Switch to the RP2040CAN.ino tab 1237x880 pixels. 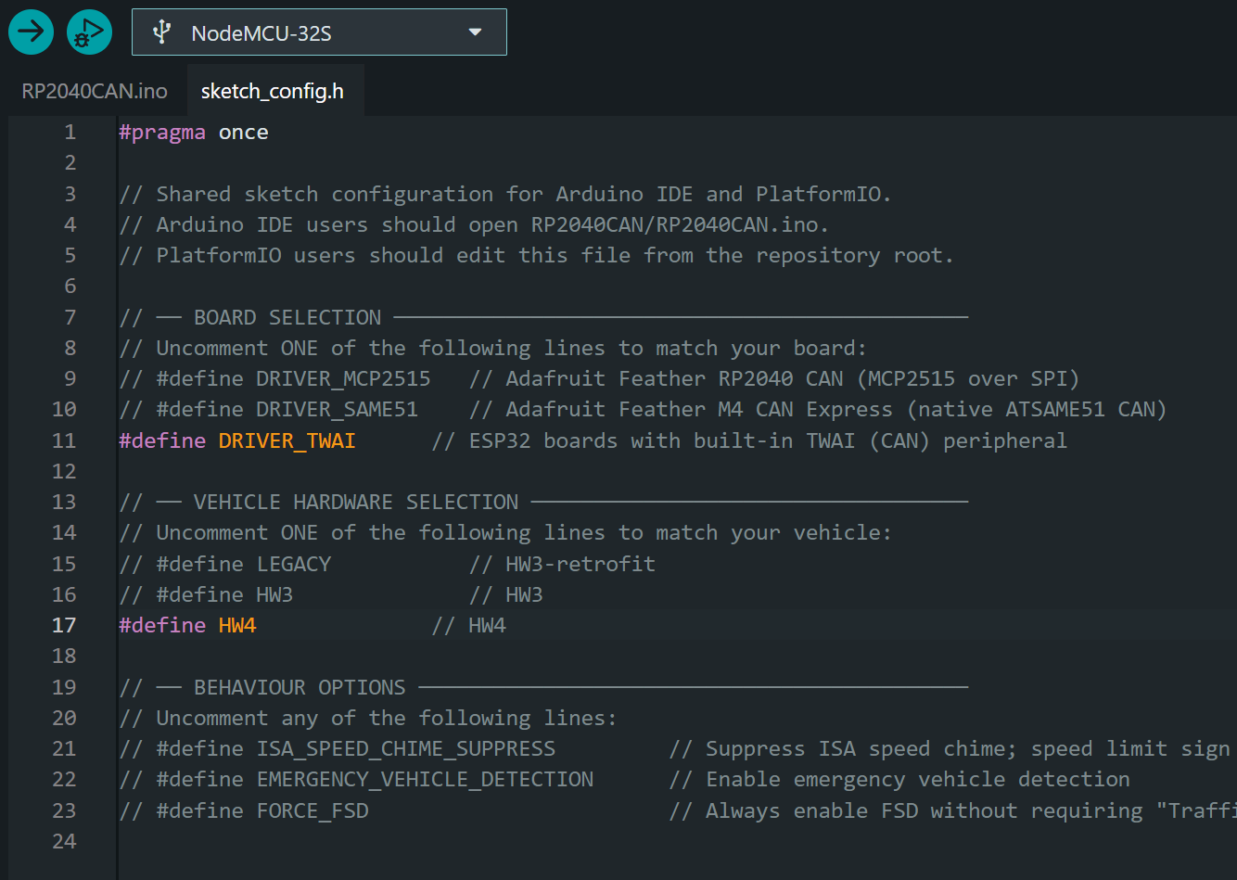coord(95,91)
